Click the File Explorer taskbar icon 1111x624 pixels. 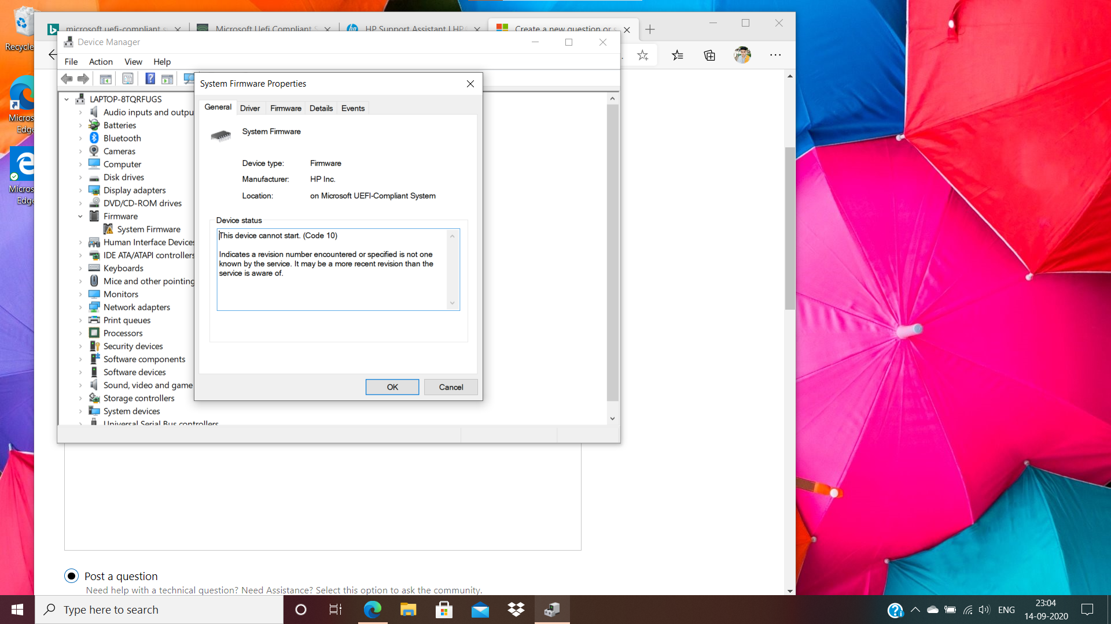pyautogui.click(x=408, y=609)
